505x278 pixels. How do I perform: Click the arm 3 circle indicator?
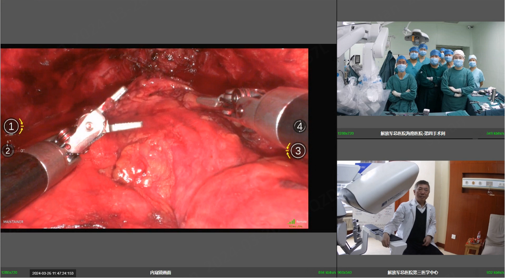(298, 151)
